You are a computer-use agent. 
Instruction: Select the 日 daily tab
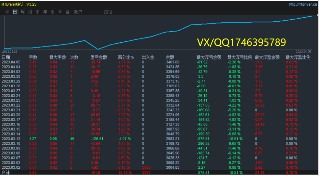[x=15, y=12]
